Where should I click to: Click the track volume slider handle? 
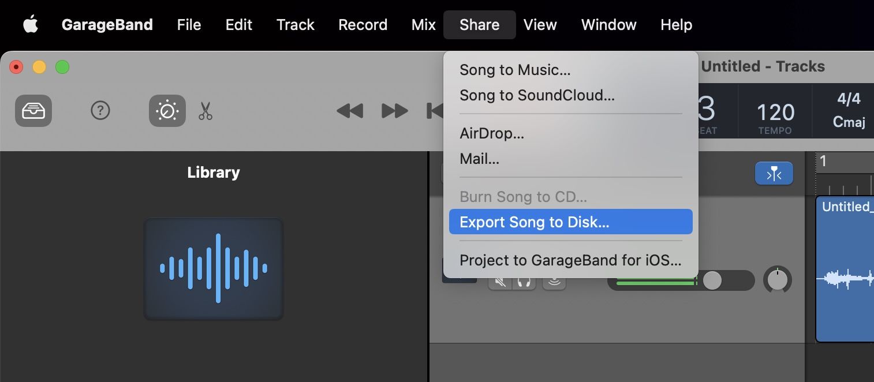[712, 280]
